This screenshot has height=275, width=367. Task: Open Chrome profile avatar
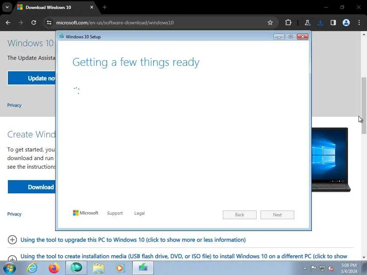(x=346, y=23)
